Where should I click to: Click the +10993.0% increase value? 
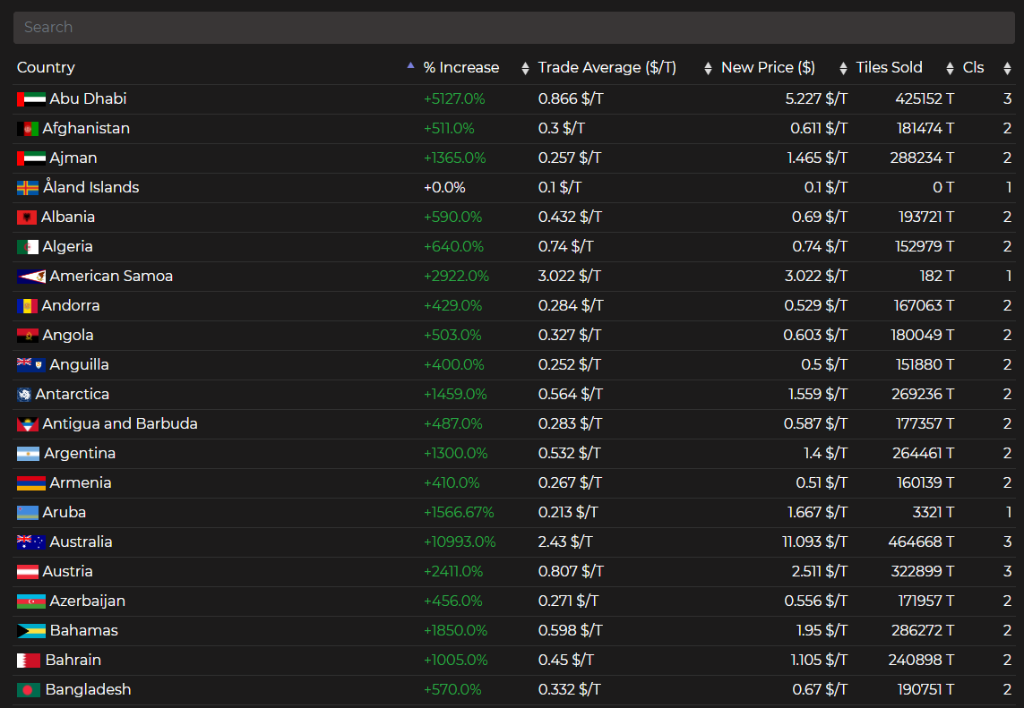click(x=460, y=542)
